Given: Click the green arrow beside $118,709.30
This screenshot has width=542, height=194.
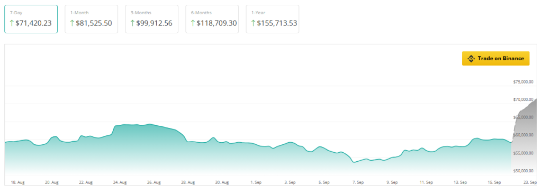Looking at the screenshot, I should (193, 23).
